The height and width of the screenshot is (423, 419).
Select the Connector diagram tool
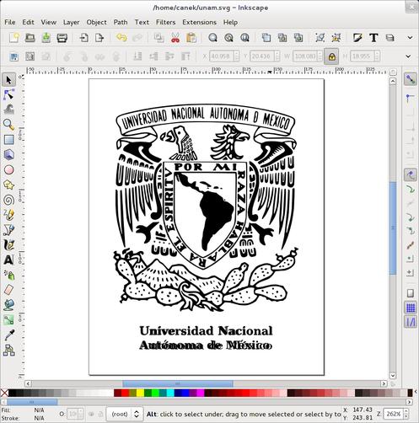(x=8, y=351)
